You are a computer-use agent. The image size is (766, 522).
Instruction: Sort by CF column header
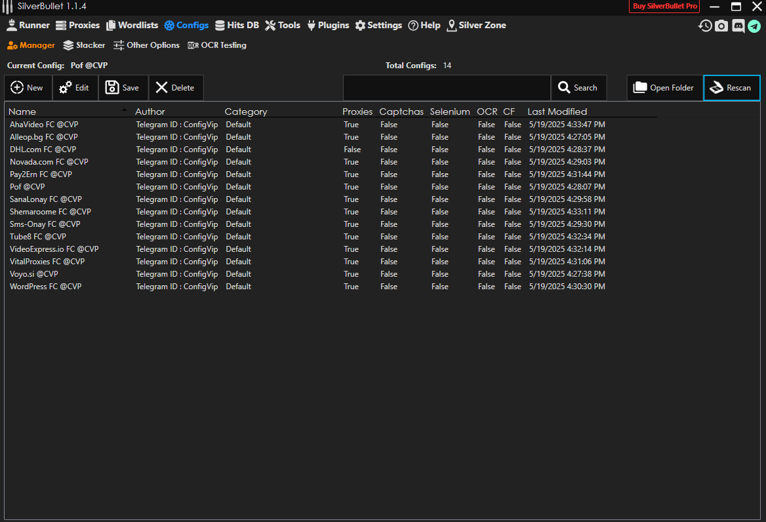508,112
